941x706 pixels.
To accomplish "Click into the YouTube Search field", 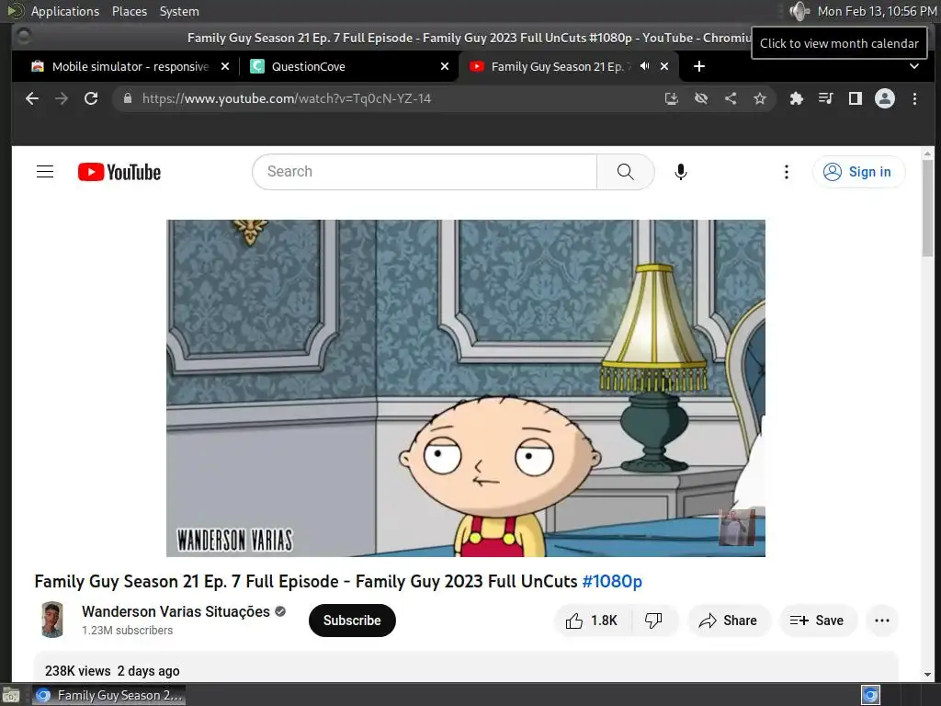I will tap(425, 172).
